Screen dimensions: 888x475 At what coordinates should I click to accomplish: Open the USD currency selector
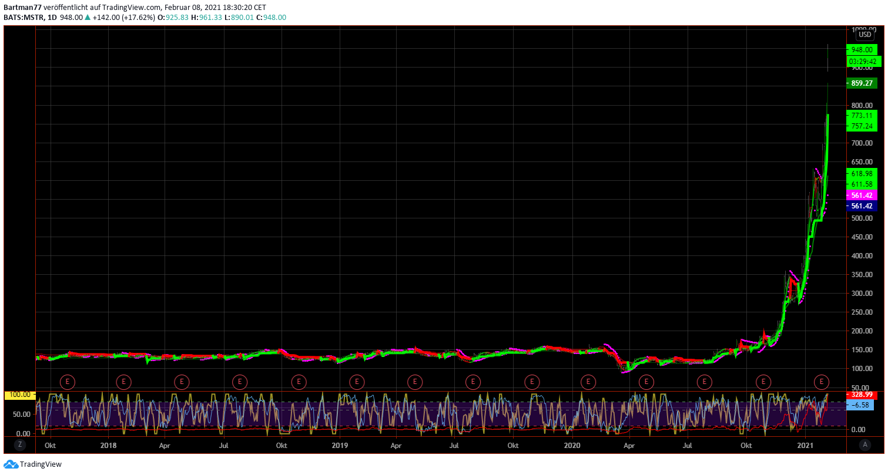click(x=865, y=35)
